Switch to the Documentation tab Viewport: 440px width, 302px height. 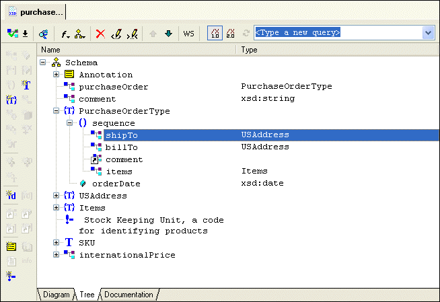pos(129,295)
